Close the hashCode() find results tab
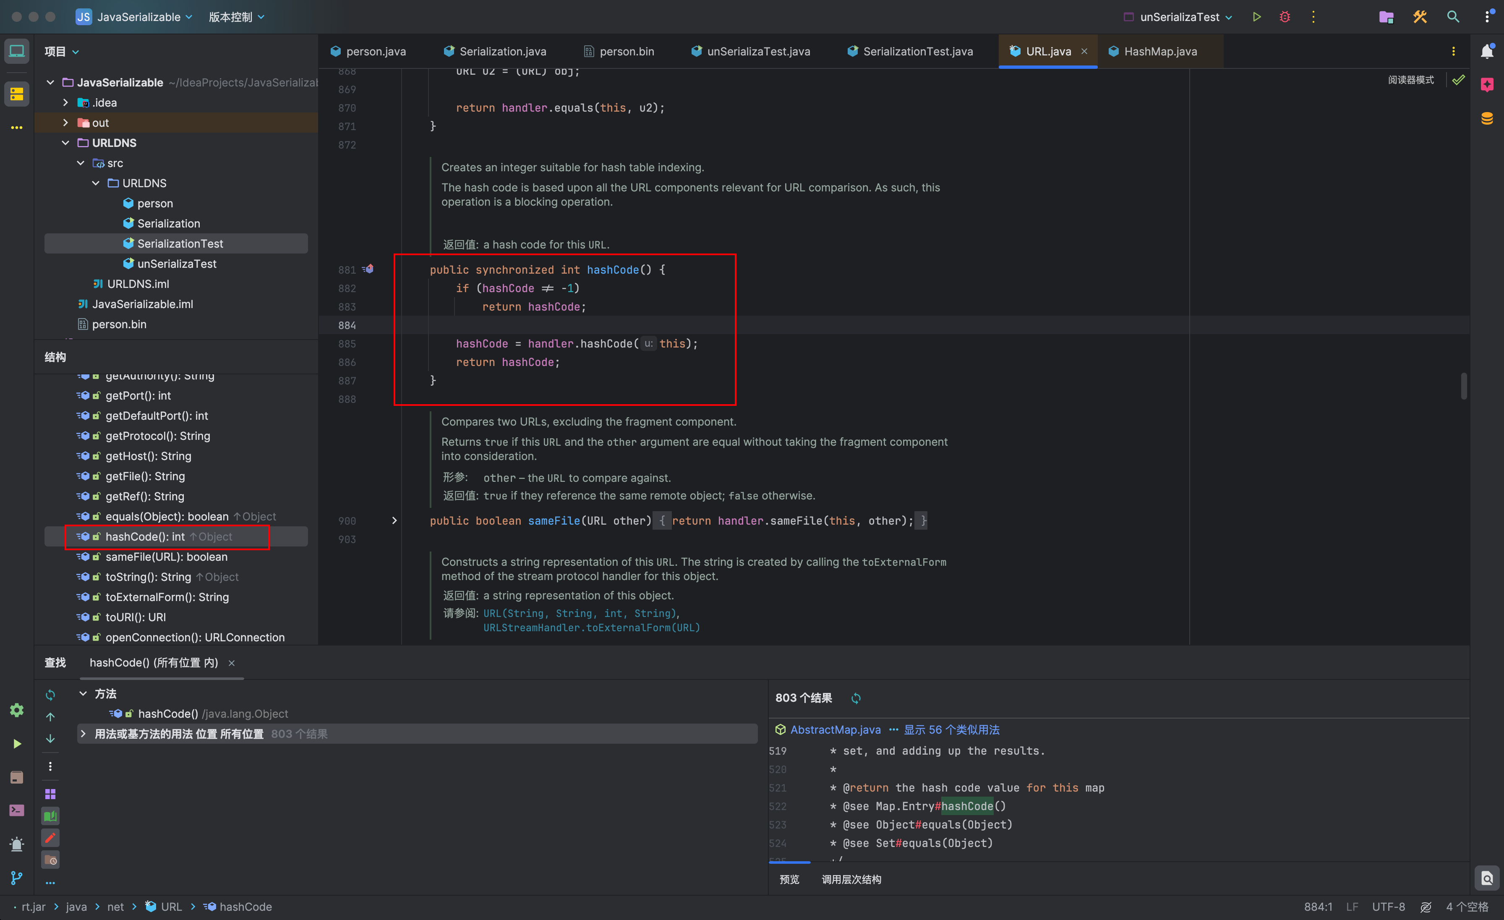 click(x=231, y=663)
